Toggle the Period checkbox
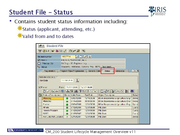Viewport: 180px width, 135px height. click(x=40, y=87)
